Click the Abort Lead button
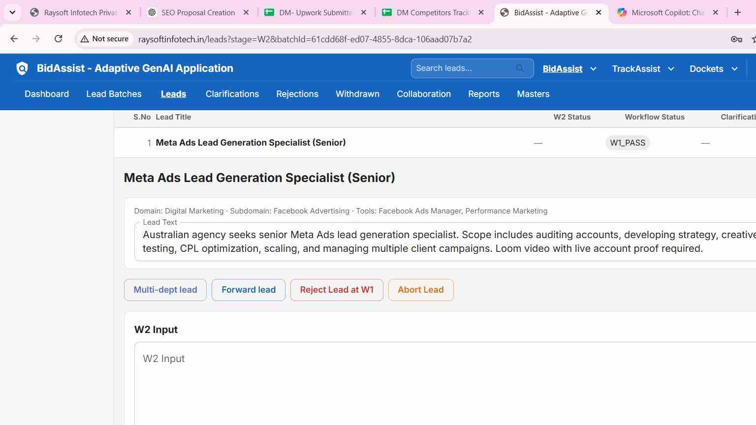The image size is (756, 425). tap(421, 290)
